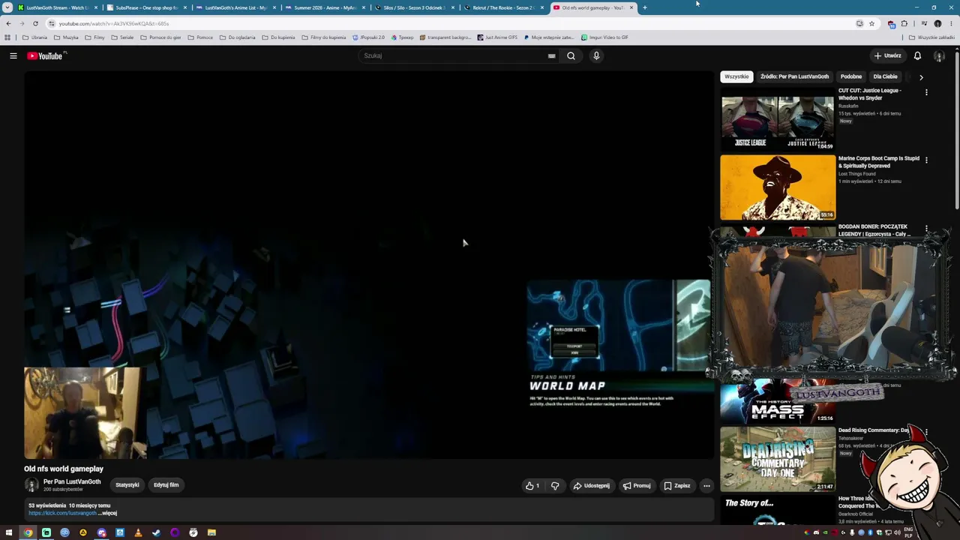Open the Windows Start menu
This screenshot has height=540, width=960.
(9, 532)
